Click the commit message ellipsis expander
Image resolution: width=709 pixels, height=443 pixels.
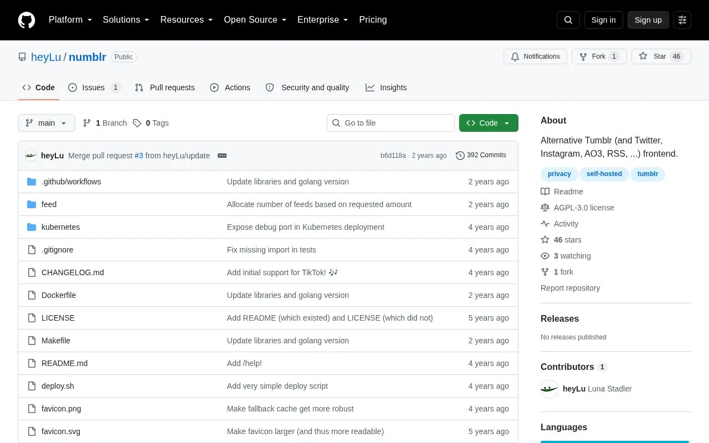[x=222, y=156]
